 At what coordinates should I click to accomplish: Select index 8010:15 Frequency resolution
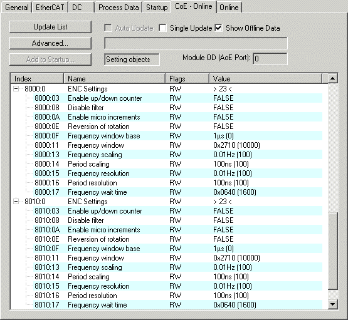[x=166, y=286]
